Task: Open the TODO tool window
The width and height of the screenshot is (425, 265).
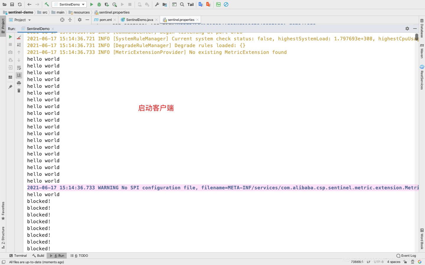Action: pos(79,256)
